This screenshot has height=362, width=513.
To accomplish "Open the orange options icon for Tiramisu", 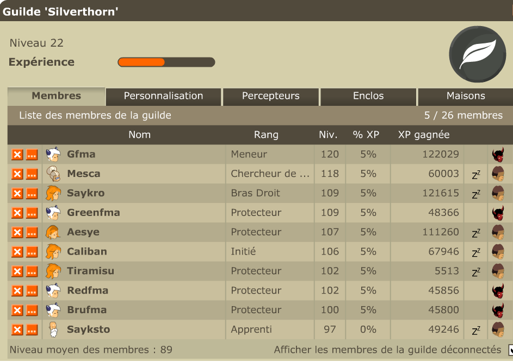I will tap(32, 271).
